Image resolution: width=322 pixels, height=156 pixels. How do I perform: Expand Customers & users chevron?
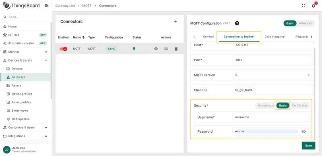click(x=46, y=127)
